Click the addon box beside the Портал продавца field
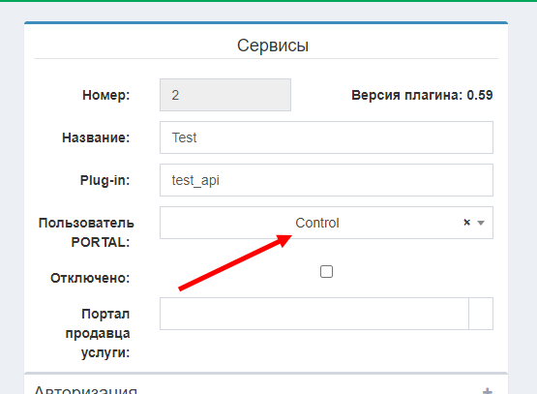Screen dimensions: 537x394 [x=481, y=314]
